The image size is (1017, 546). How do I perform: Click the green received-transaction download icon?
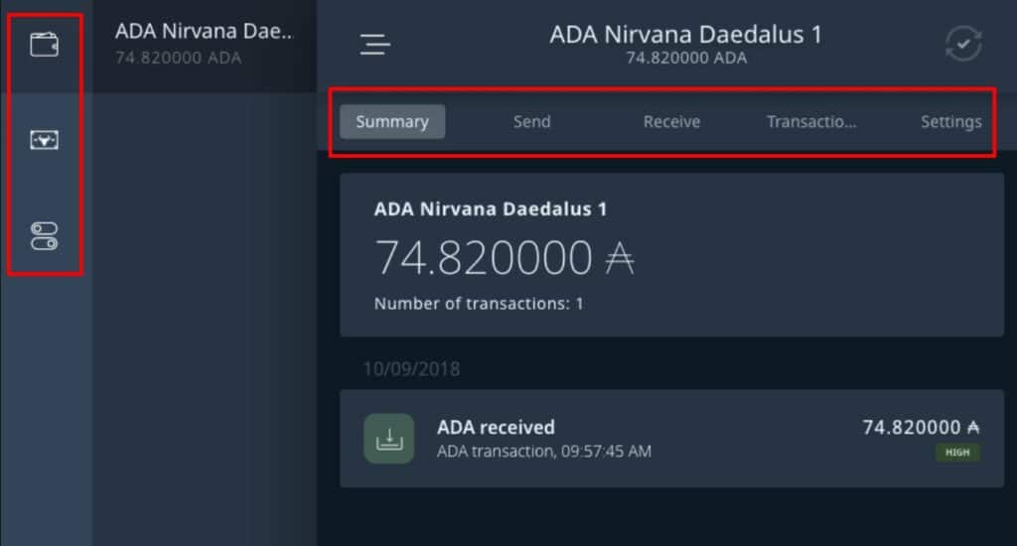click(388, 439)
